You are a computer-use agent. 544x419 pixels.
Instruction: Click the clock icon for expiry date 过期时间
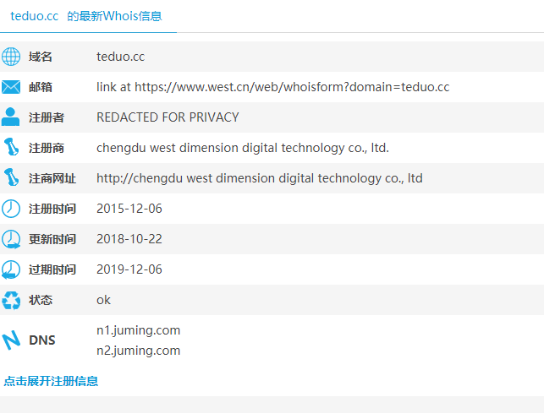(11, 269)
